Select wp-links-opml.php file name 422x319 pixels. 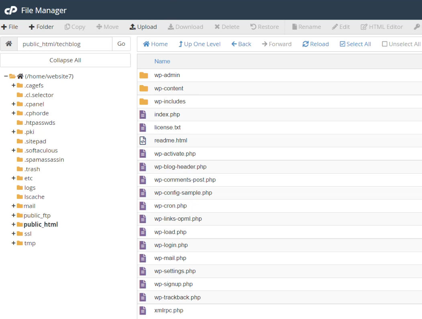178,219
